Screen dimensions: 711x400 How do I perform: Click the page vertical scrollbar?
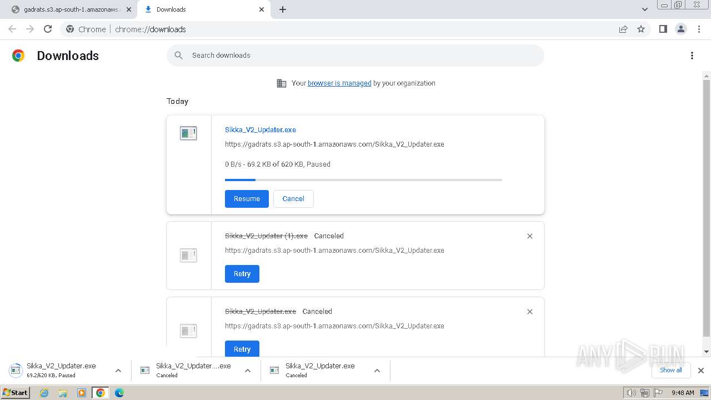707,208
